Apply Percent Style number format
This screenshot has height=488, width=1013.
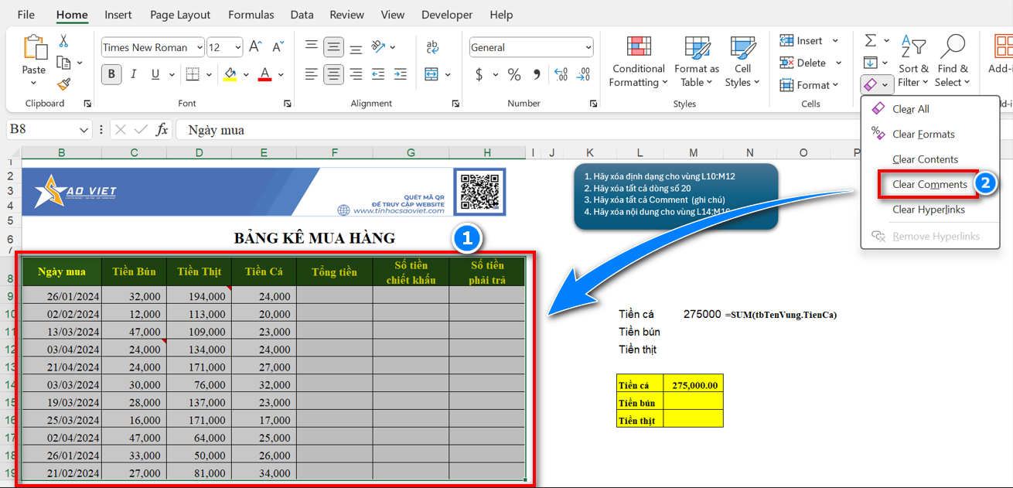(514, 74)
